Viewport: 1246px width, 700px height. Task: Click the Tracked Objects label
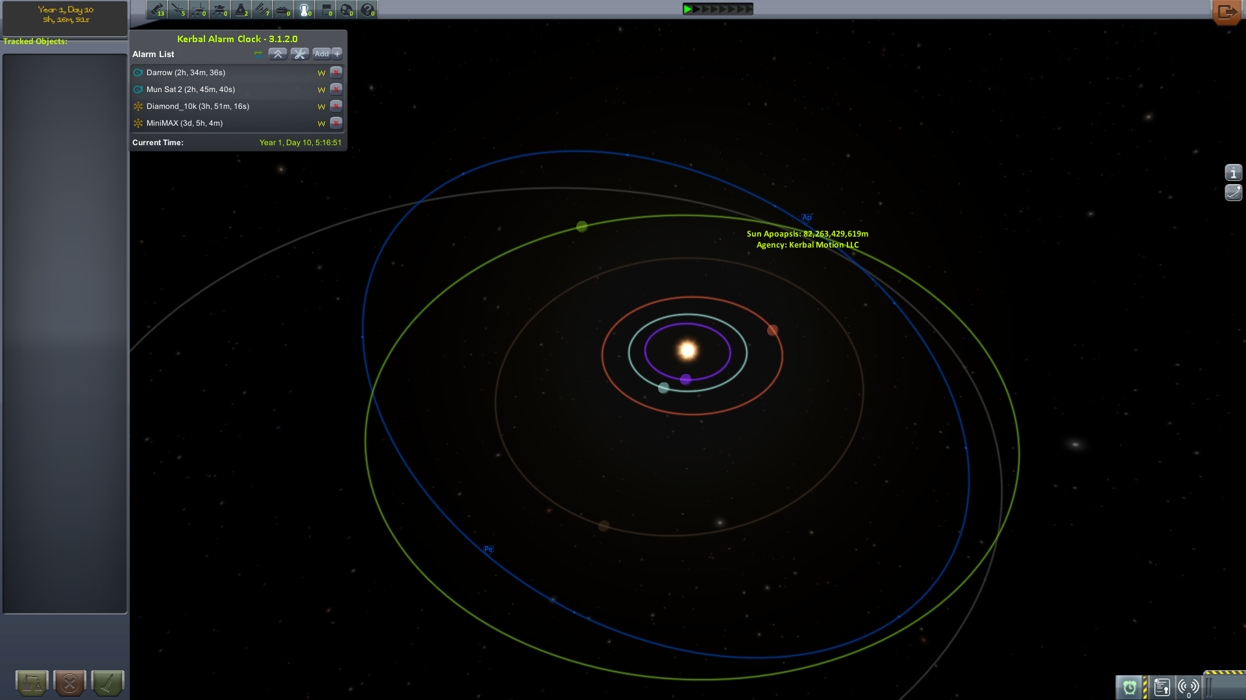(35, 41)
